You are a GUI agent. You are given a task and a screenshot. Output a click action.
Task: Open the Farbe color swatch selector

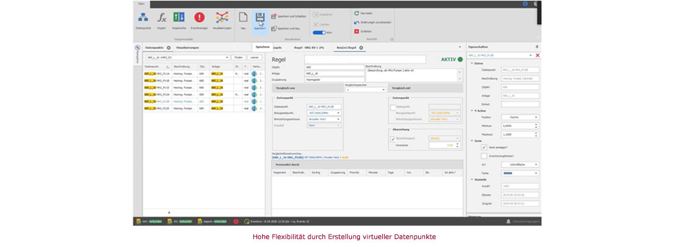pos(520,173)
